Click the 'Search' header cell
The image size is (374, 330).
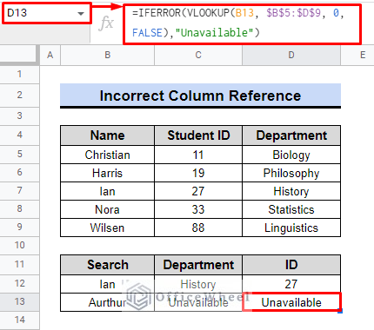108,265
